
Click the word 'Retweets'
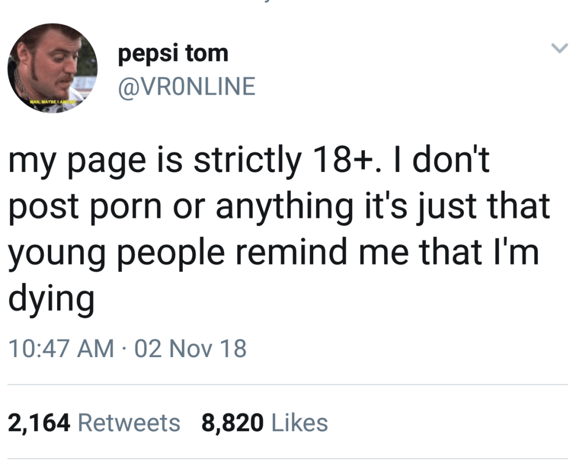tap(129, 422)
